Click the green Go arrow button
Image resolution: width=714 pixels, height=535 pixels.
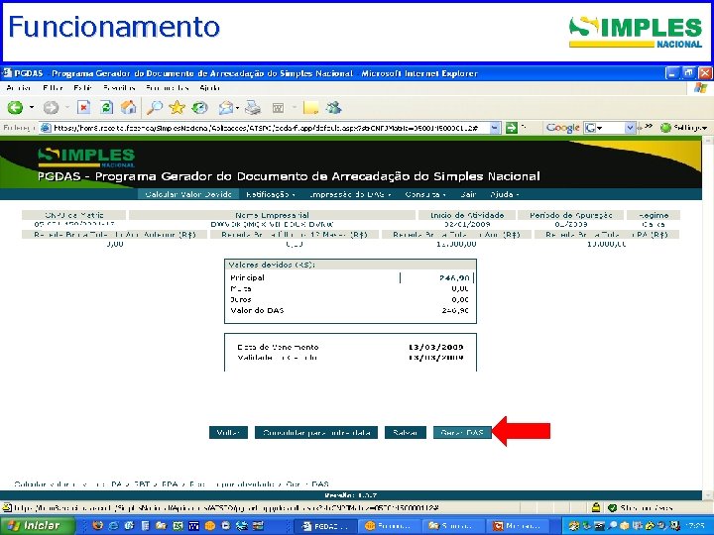tap(512, 128)
